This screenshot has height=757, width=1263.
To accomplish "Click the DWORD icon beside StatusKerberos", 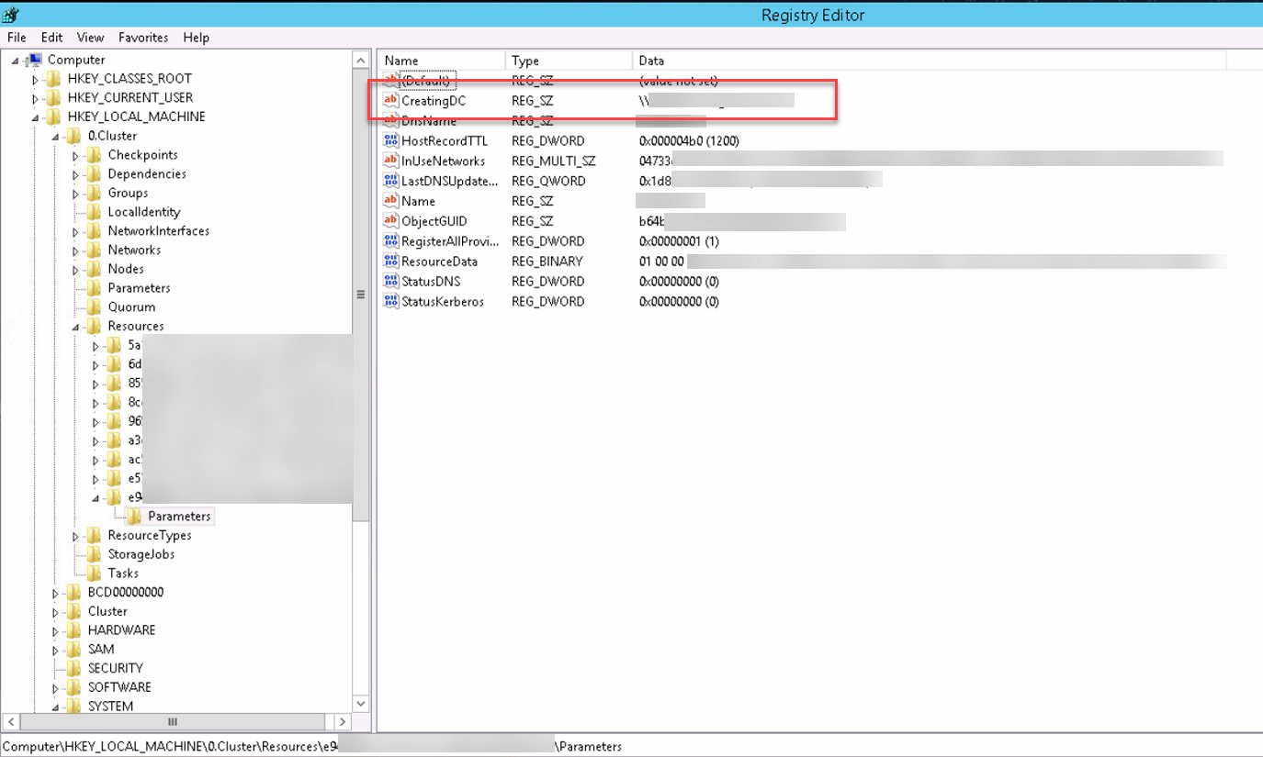I will (389, 301).
